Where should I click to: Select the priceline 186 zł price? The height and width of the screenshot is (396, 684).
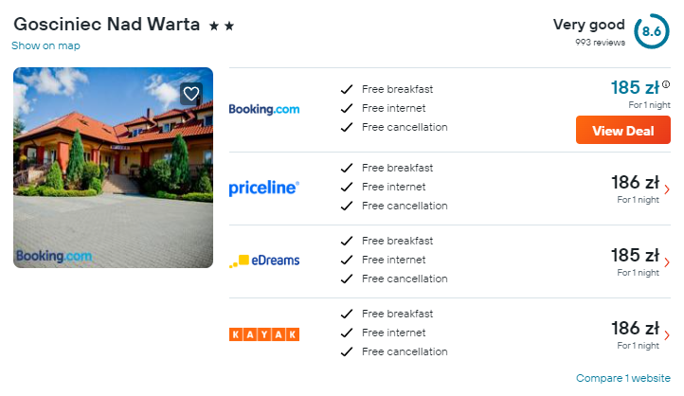[x=635, y=182]
